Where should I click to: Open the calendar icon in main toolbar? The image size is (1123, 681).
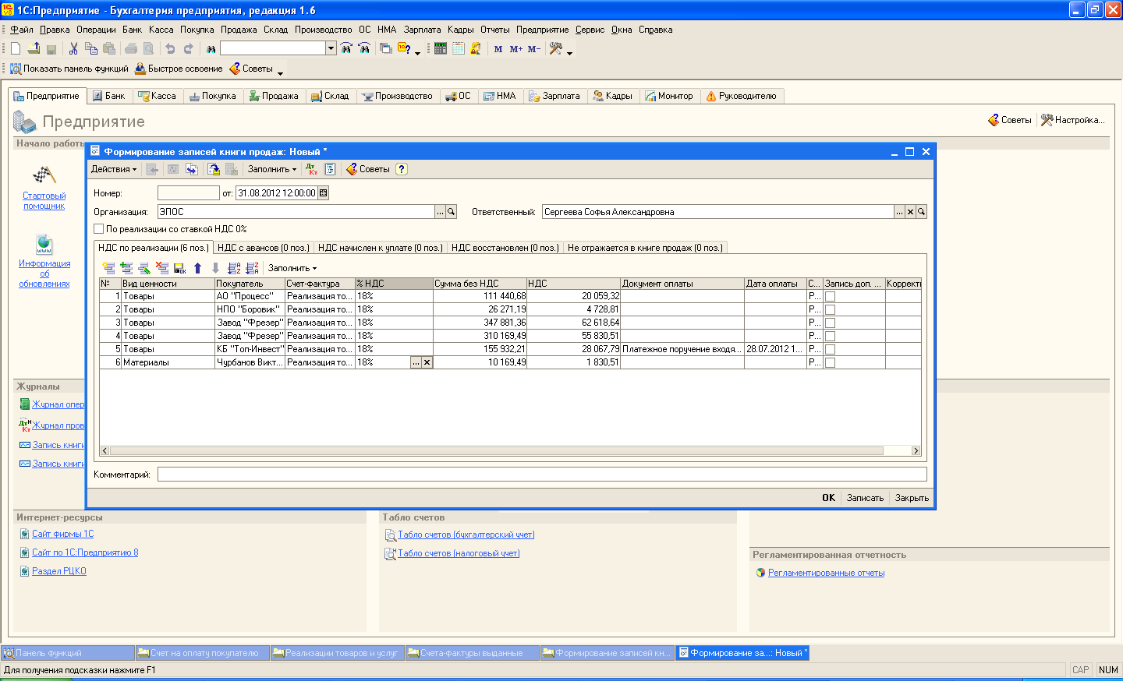pyautogui.click(x=459, y=48)
